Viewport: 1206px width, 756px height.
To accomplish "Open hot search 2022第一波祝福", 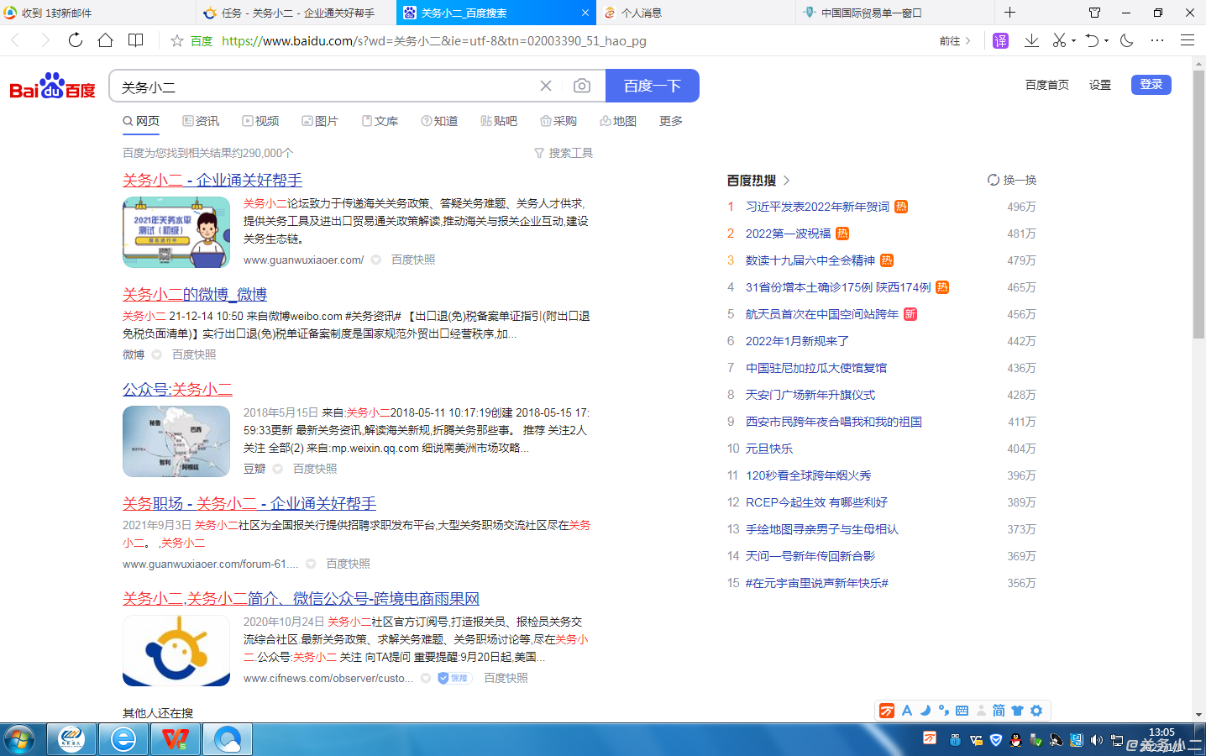I will click(x=788, y=234).
